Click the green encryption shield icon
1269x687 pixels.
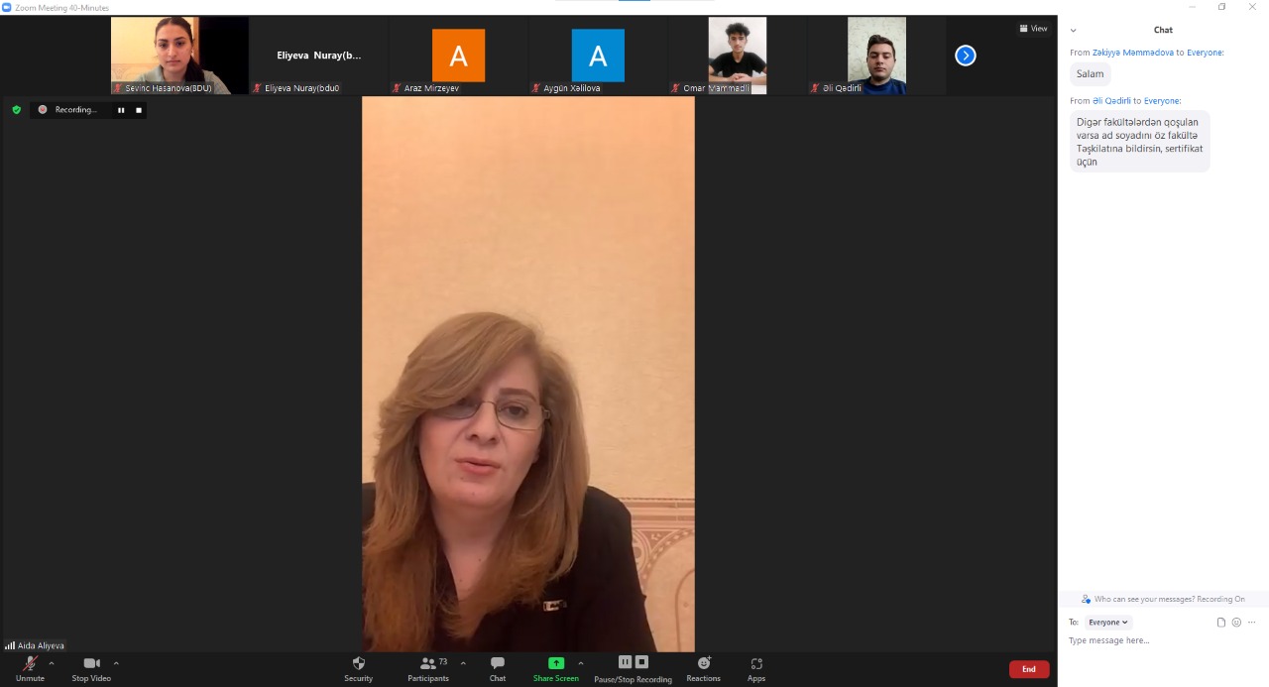click(x=16, y=110)
